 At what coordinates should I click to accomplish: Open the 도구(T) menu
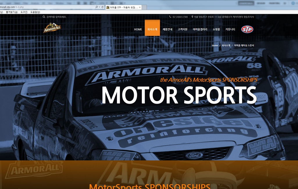[x=24, y=12]
